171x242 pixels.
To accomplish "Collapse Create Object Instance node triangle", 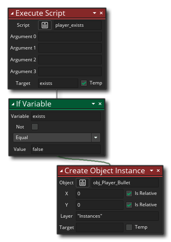I will click(x=61, y=171).
